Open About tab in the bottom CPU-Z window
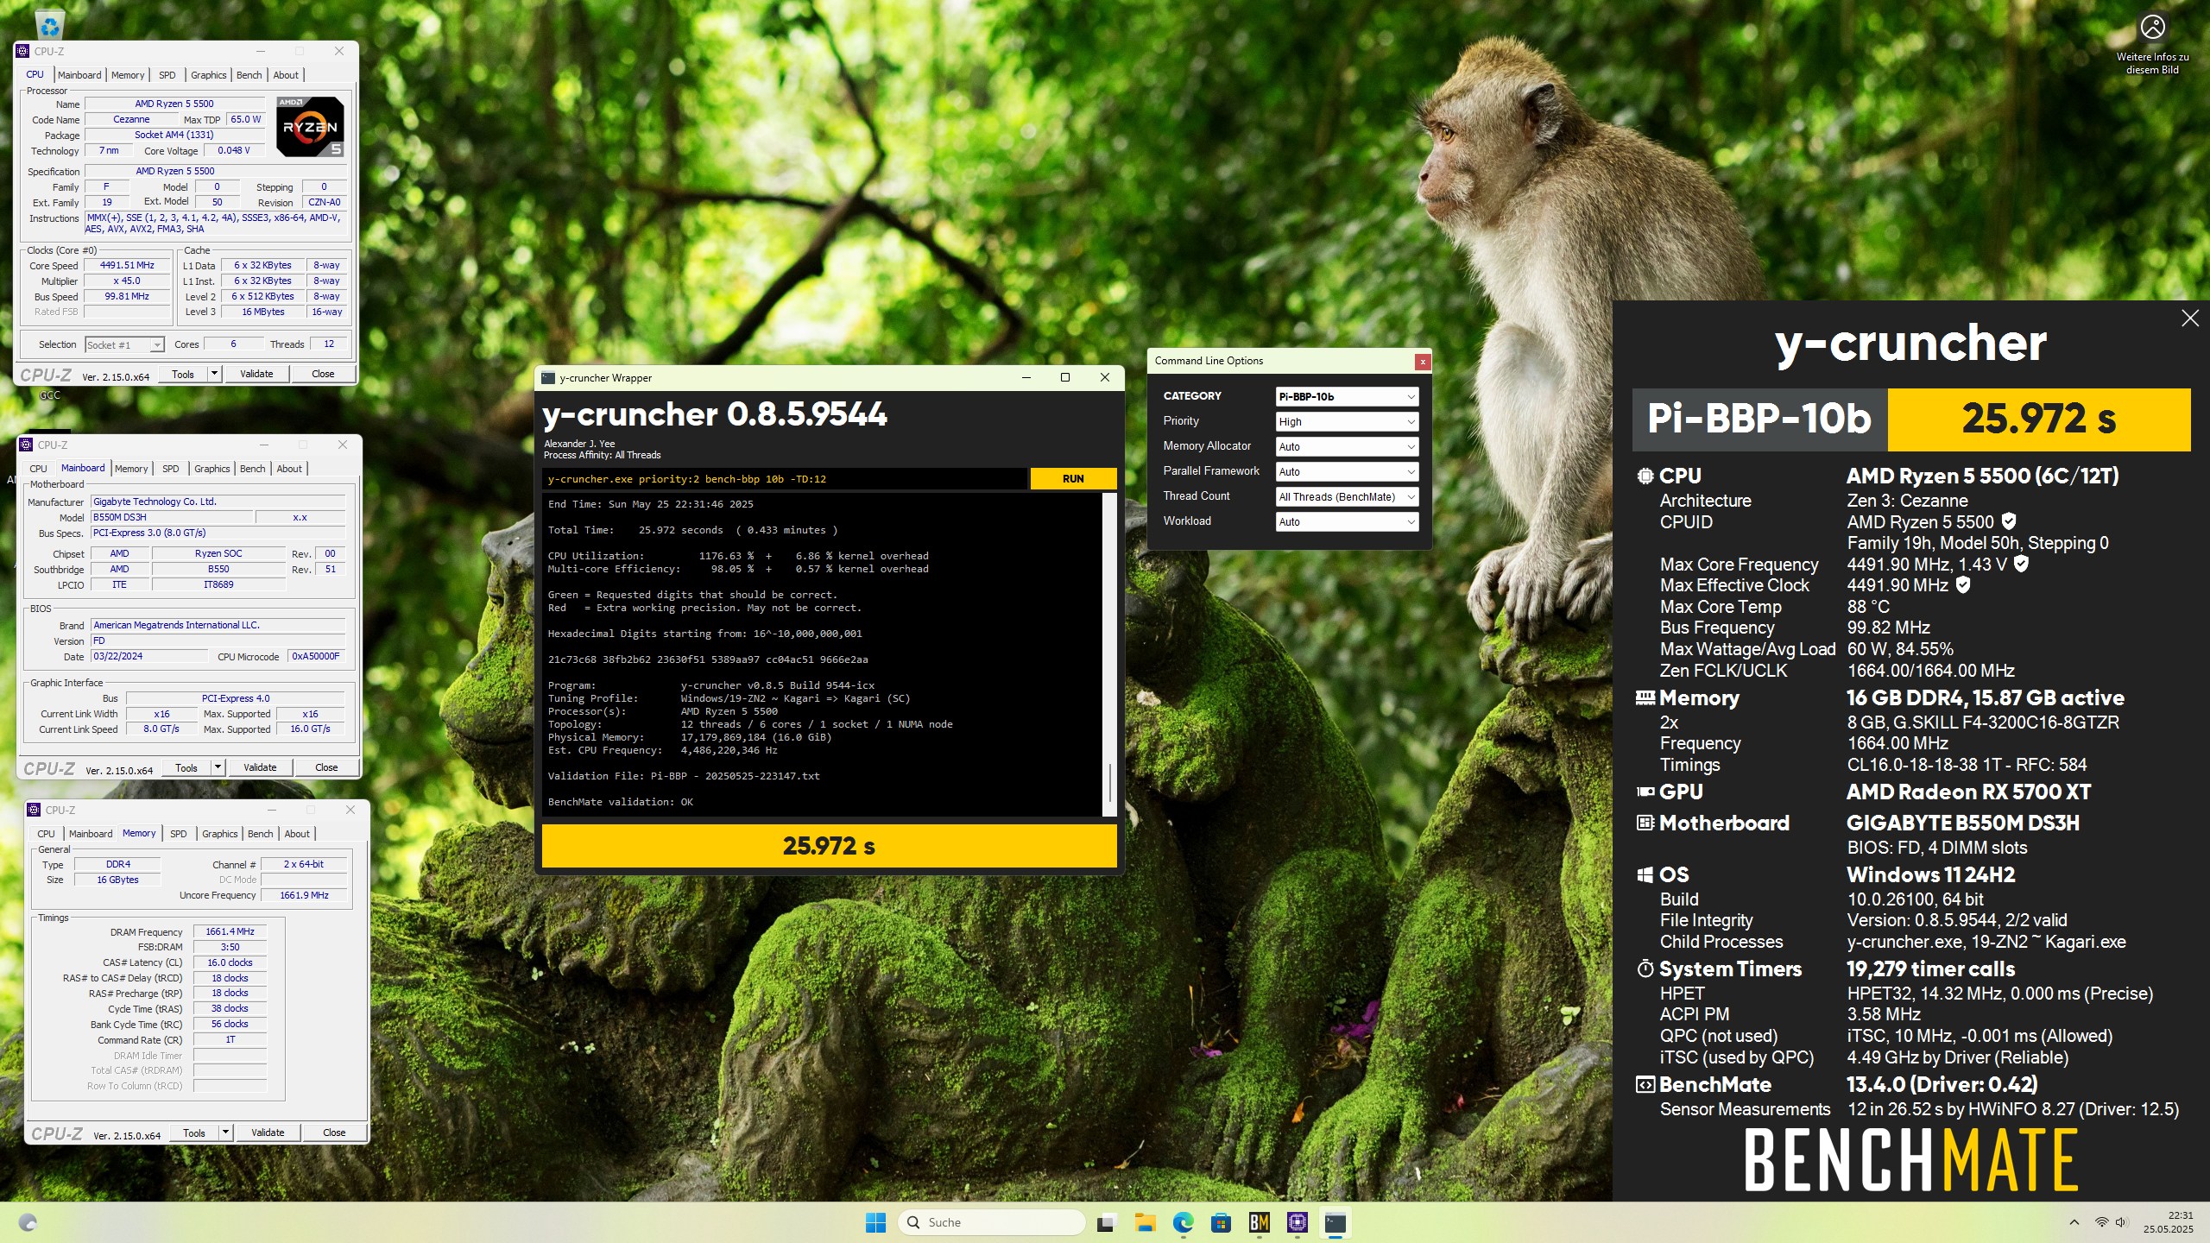The width and height of the screenshot is (2210, 1243). [297, 834]
